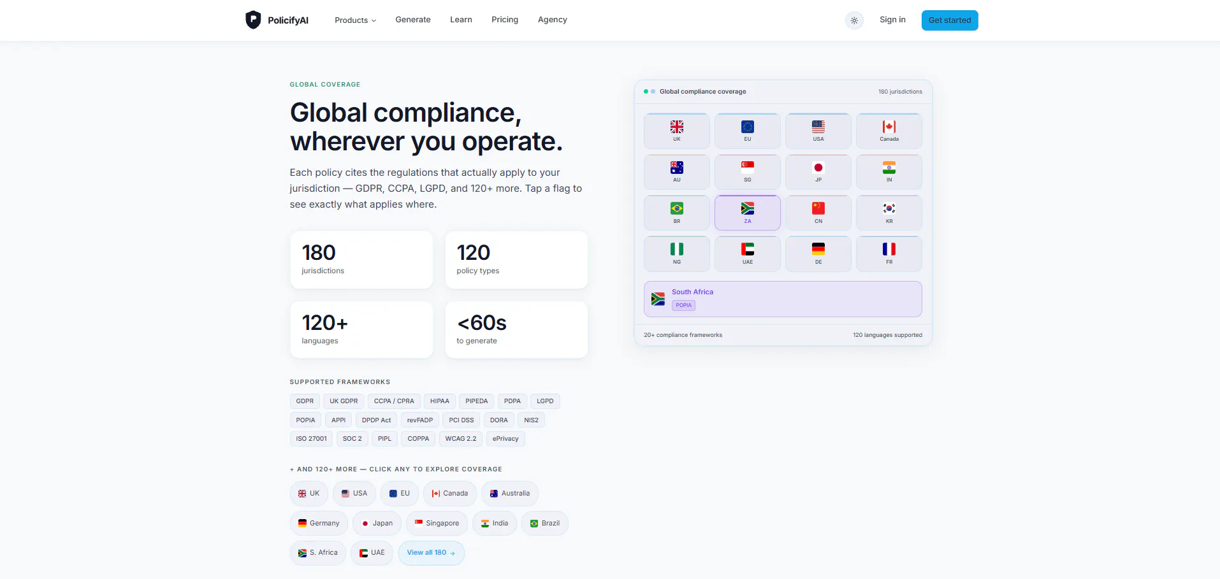Select the KR flag tile
Screen dimensions: 1220x579
coord(889,213)
